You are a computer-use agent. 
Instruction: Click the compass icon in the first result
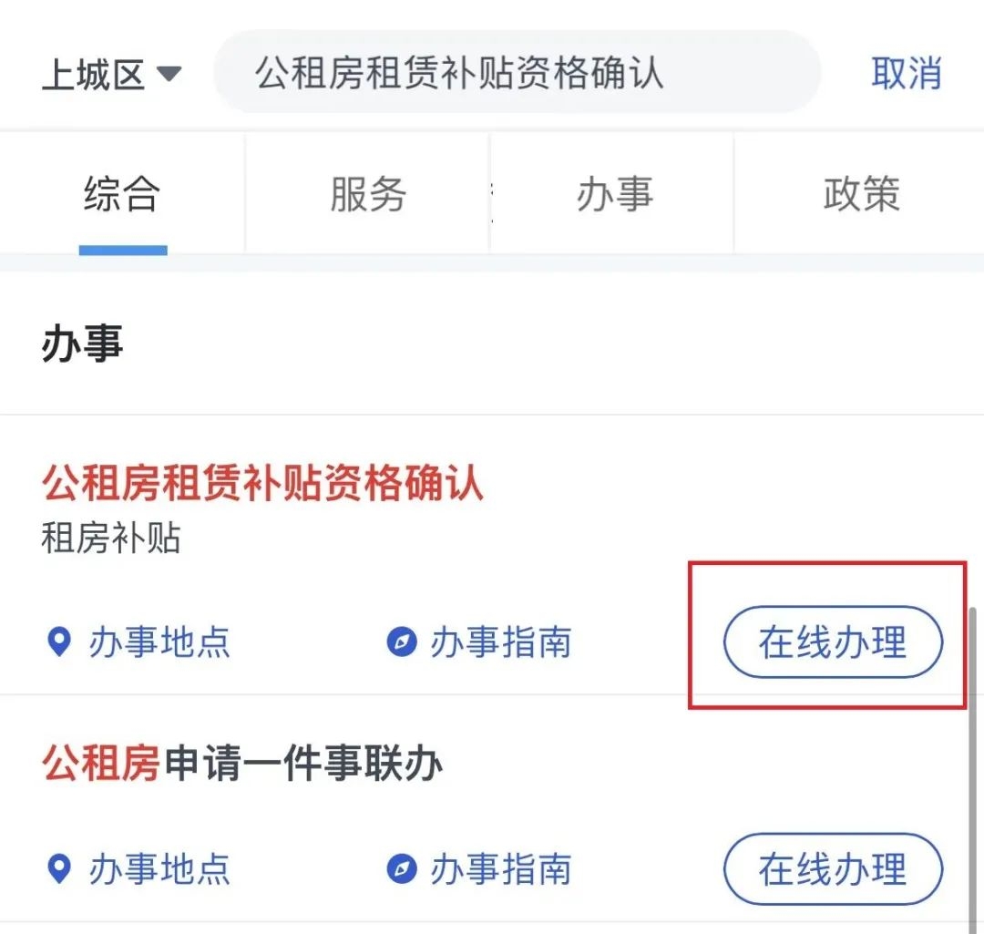pos(402,641)
